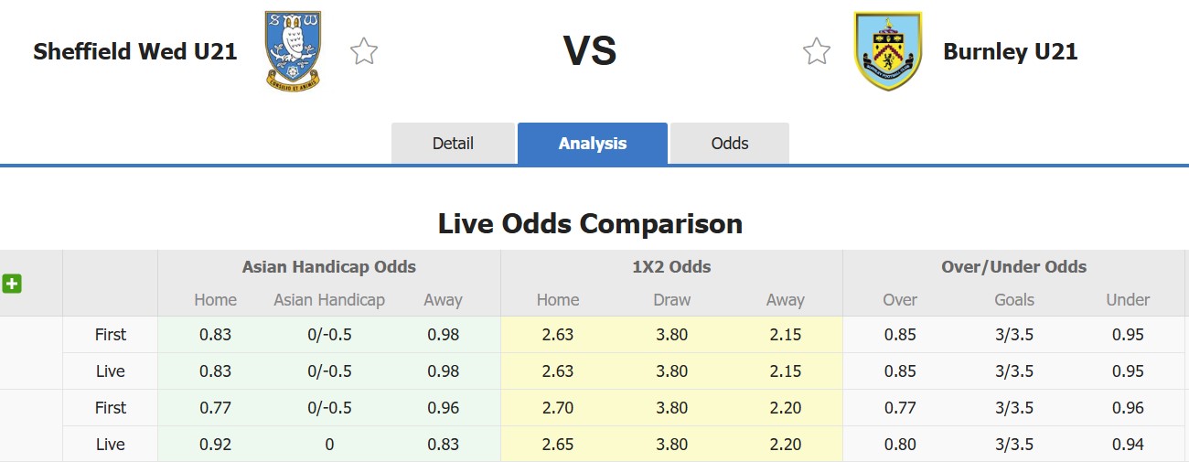Toggle favorite star for Burnley U21
Screen dimensions: 1189x462
tap(817, 51)
